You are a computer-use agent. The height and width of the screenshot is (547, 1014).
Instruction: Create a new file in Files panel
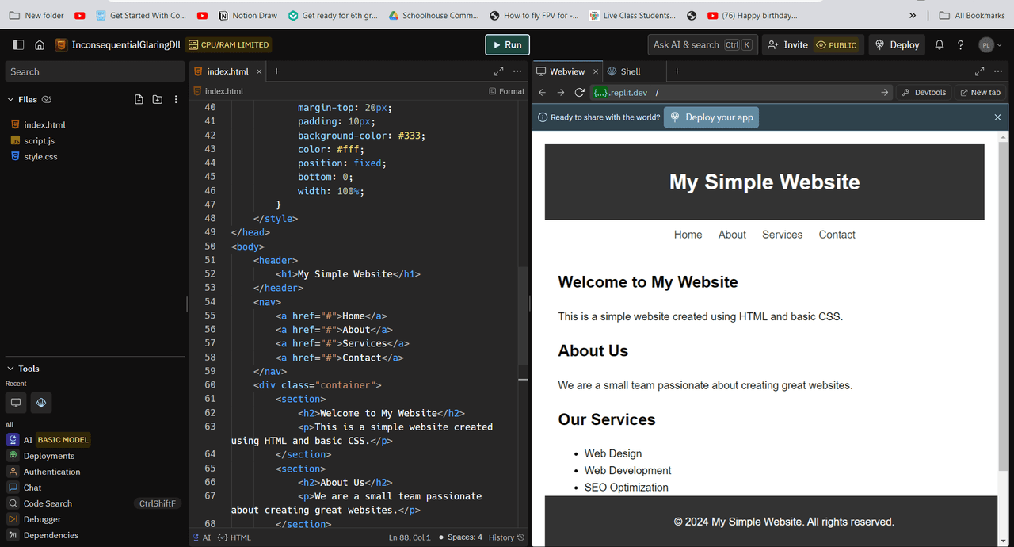139,100
